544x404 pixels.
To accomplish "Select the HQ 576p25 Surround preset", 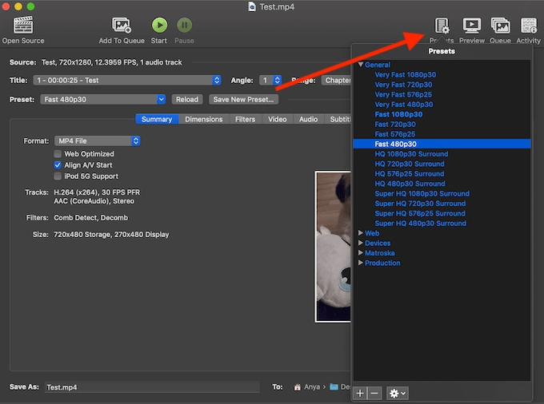I will coord(410,174).
